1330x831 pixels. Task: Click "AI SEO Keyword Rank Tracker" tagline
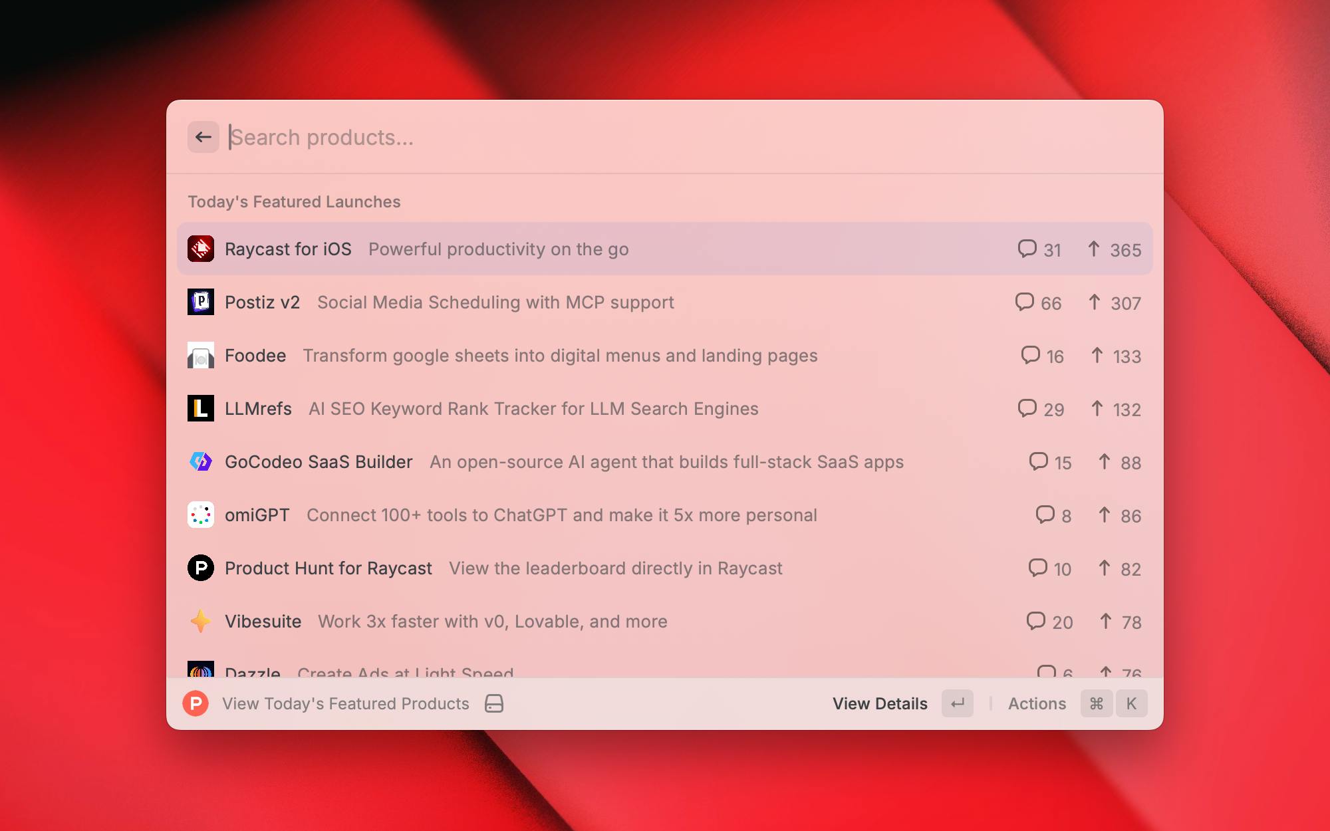pyautogui.click(x=533, y=409)
